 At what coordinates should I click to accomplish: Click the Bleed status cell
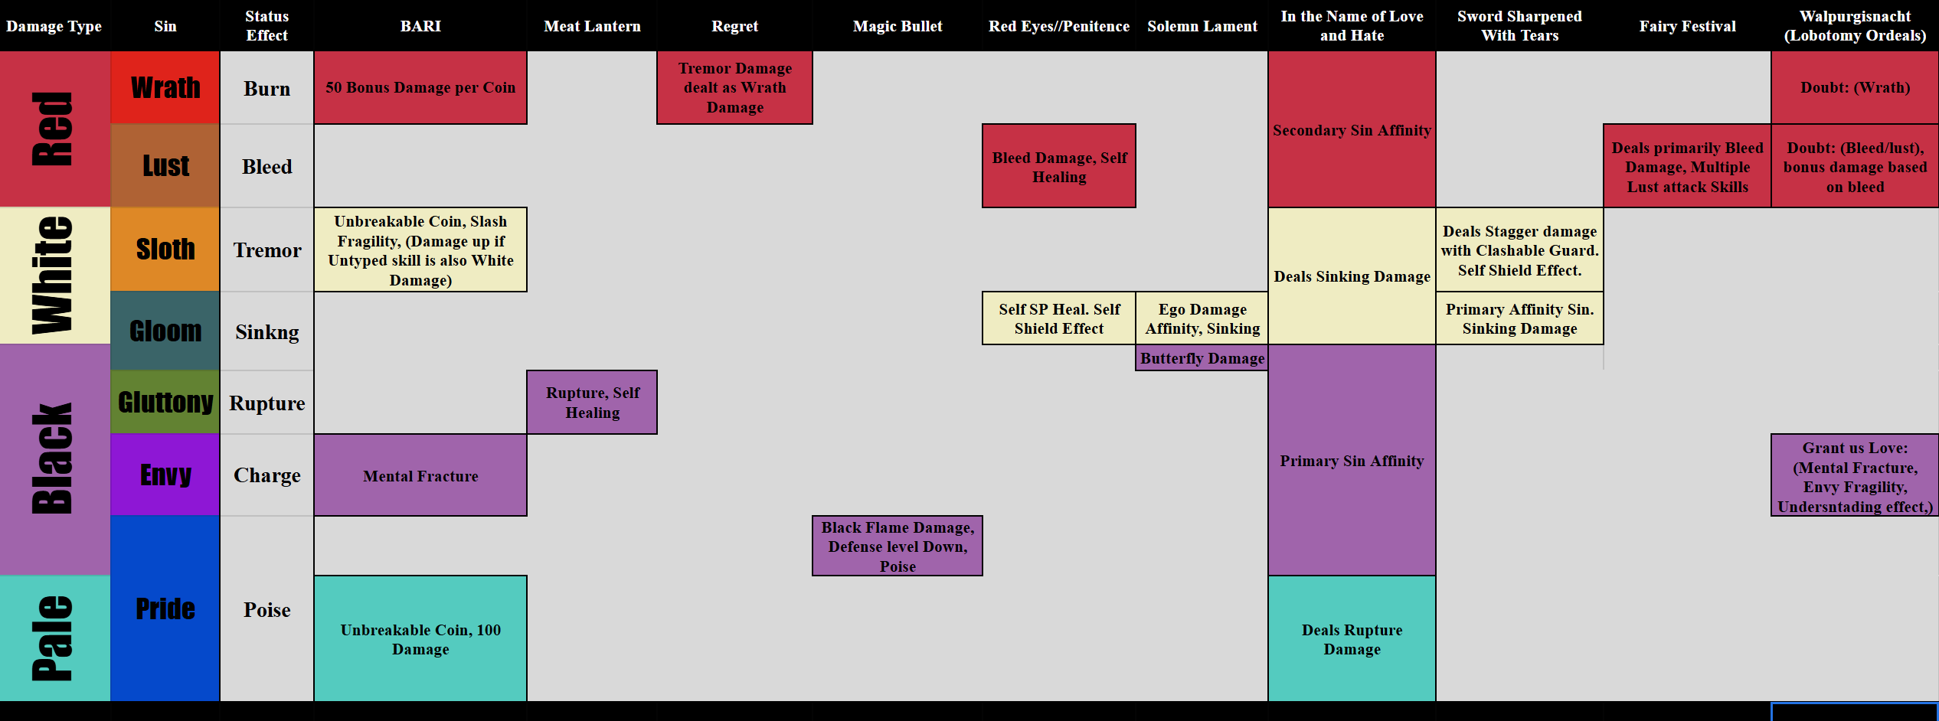266,165
